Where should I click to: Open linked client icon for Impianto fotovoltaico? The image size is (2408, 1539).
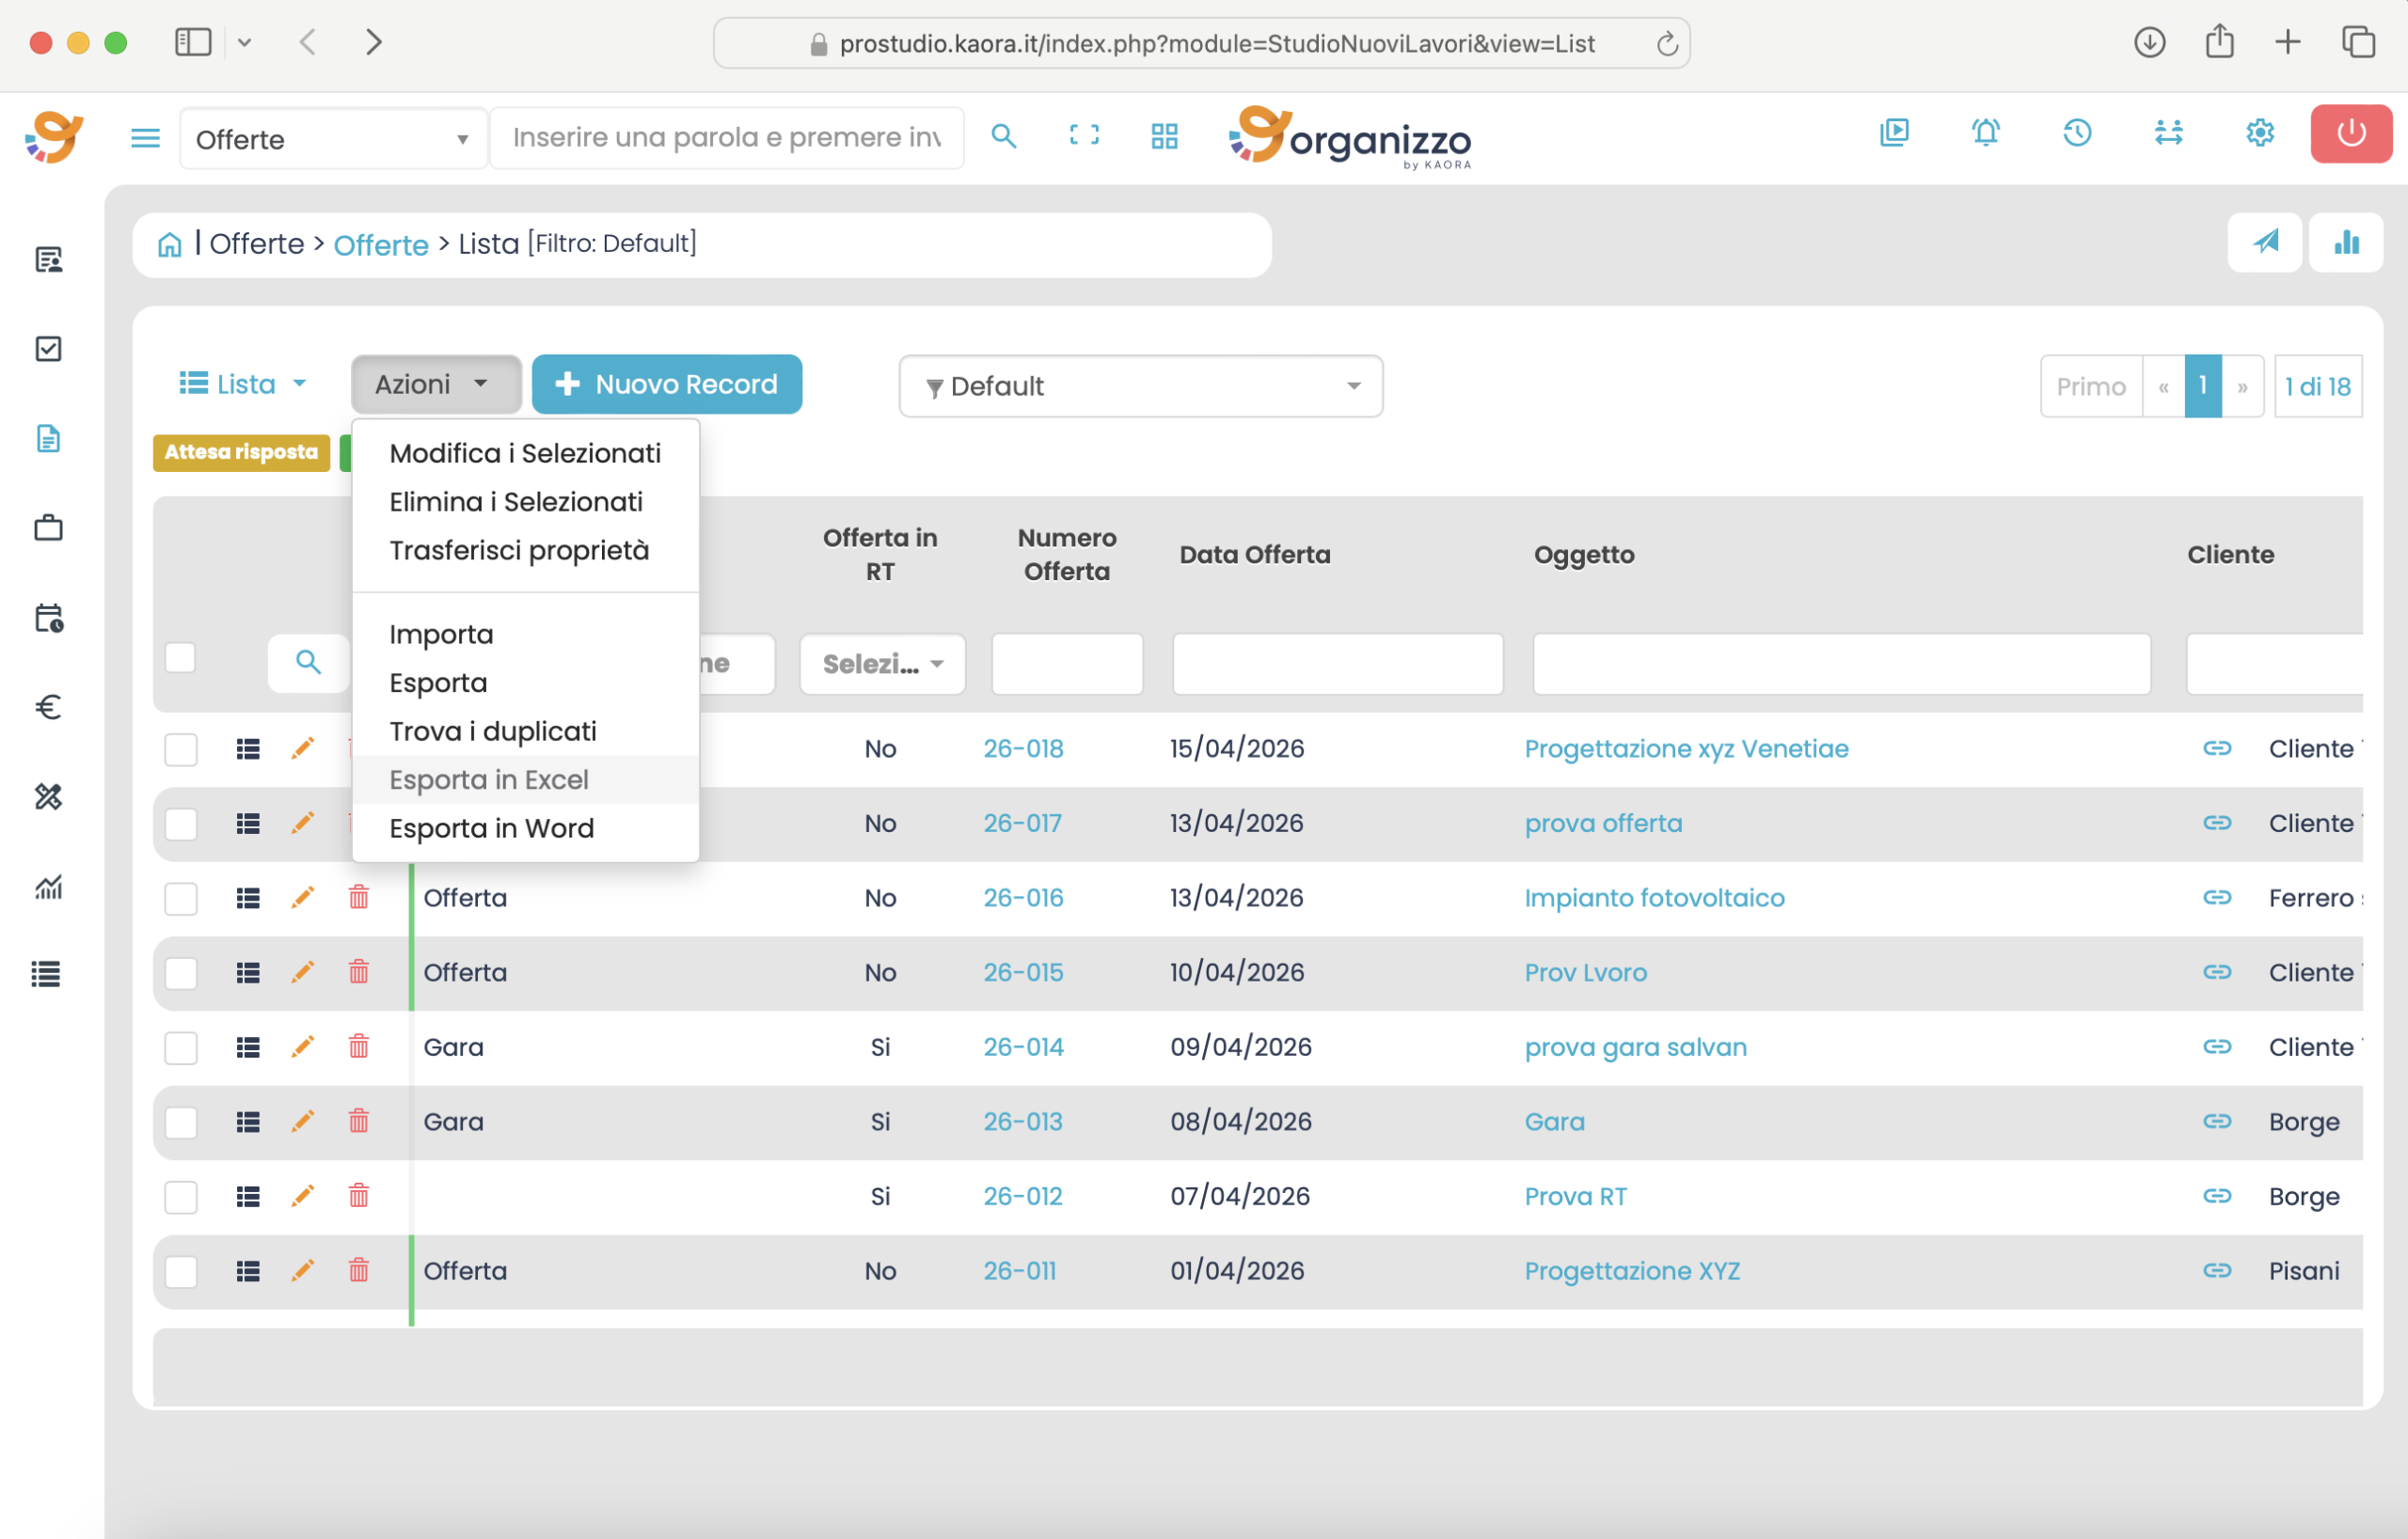pyautogui.click(x=2217, y=898)
